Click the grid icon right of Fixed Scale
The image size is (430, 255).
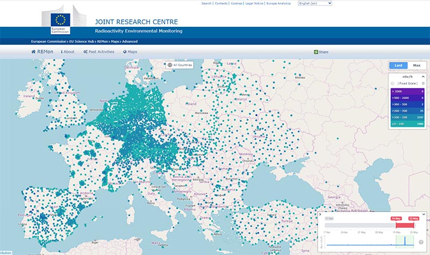pos(423,84)
